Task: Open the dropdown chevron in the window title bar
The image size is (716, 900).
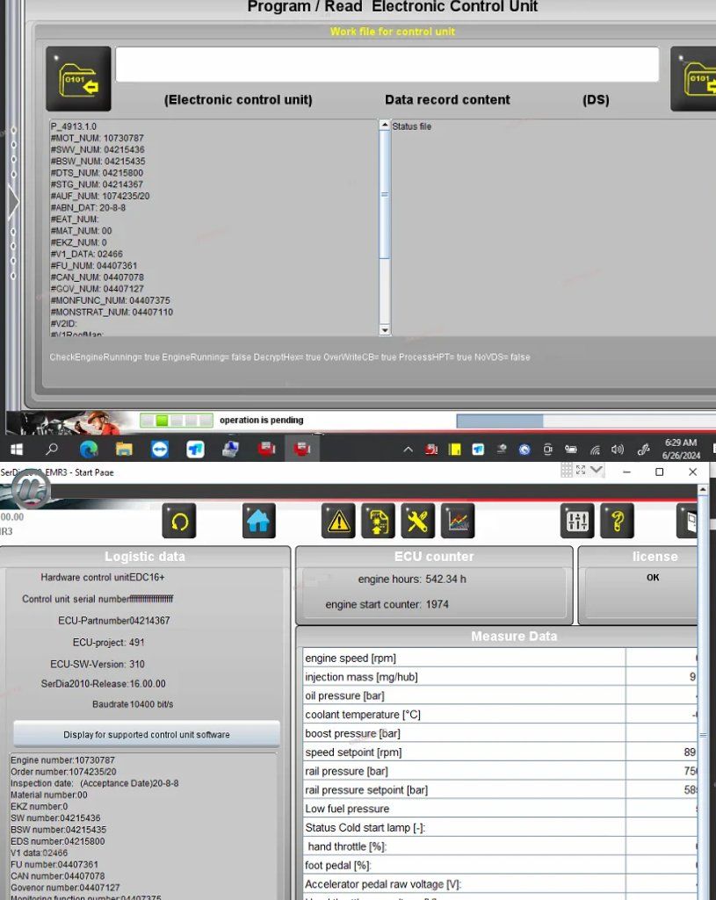Action: [597, 471]
